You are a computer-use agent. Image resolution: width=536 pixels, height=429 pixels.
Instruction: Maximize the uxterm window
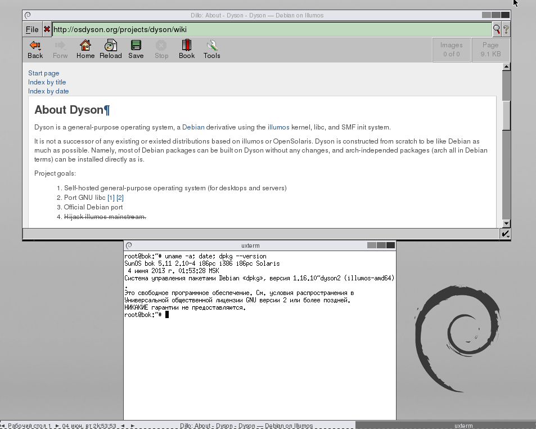point(381,245)
